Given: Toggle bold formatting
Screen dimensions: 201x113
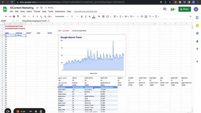Looking at the screenshot, I should pyautogui.click(x=82, y=17).
